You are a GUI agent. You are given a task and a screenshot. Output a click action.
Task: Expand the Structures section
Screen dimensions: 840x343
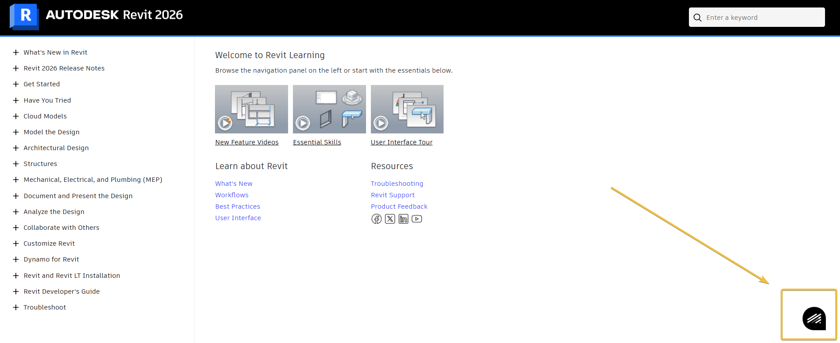click(16, 164)
